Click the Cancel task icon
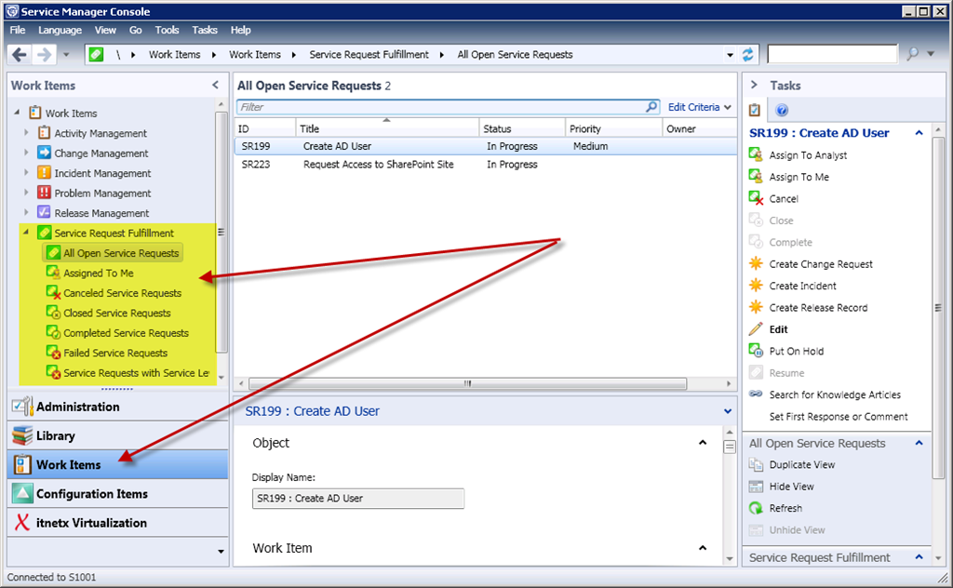Image resolution: width=953 pixels, height=588 pixels. (756, 198)
